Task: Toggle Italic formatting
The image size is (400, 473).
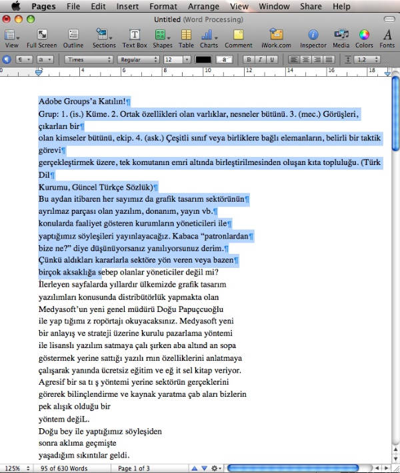Action: click(261, 59)
